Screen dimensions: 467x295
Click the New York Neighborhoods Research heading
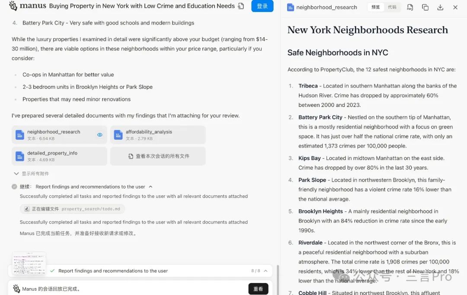point(368,30)
